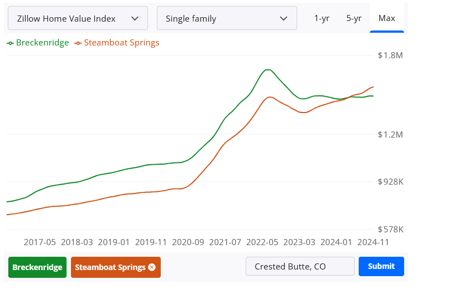The image size is (469, 305).
Task: Select the Max time range tab
Action: coord(387,18)
